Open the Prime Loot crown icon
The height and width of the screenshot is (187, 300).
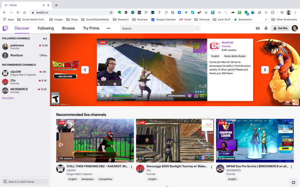pos(258,28)
